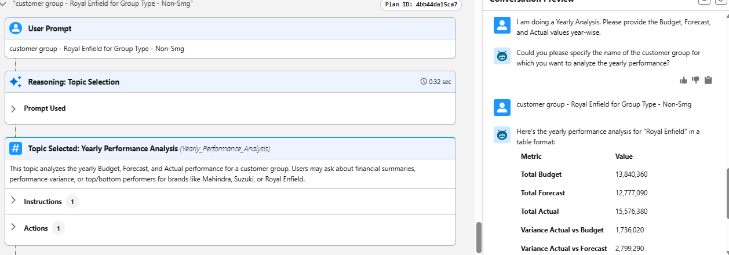The width and height of the screenshot is (729, 255).
Task: Click the Actions count badge
Action: pyautogui.click(x=59, y=228)
